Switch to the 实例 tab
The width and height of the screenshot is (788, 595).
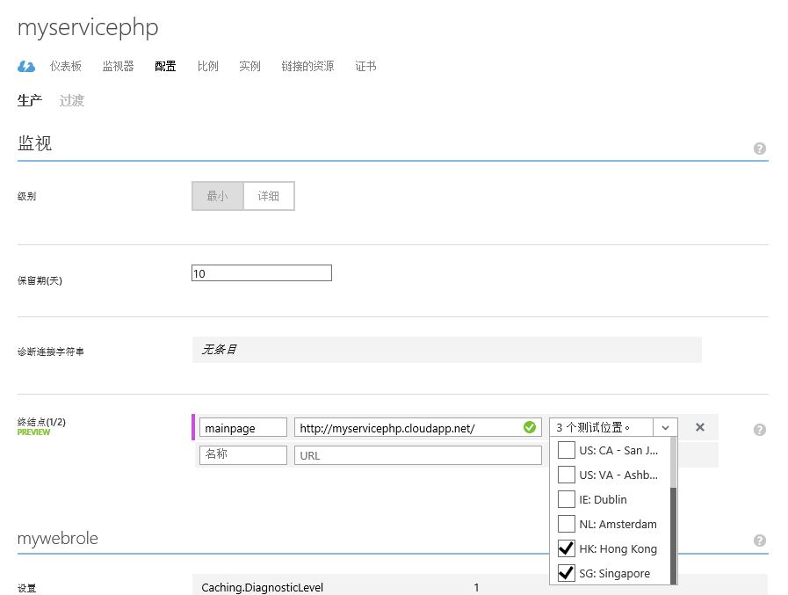pyautogui.click(x=249, y=65)
